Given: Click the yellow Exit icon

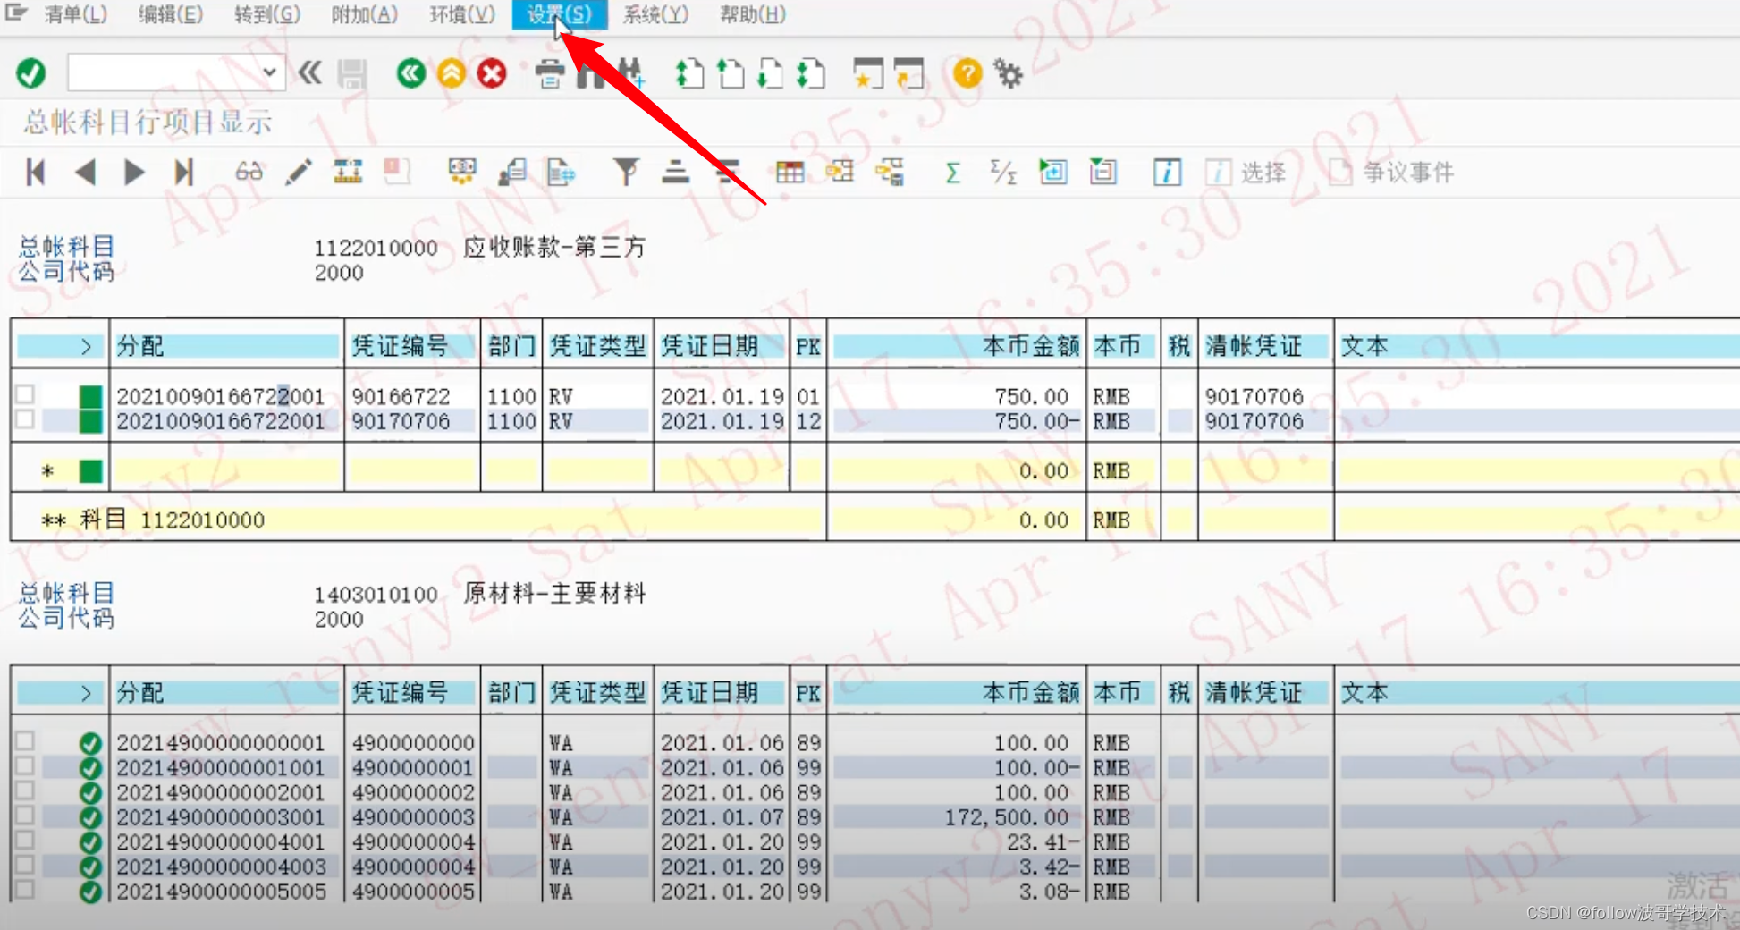Looking at the screenshot, I should click(452, 73).
